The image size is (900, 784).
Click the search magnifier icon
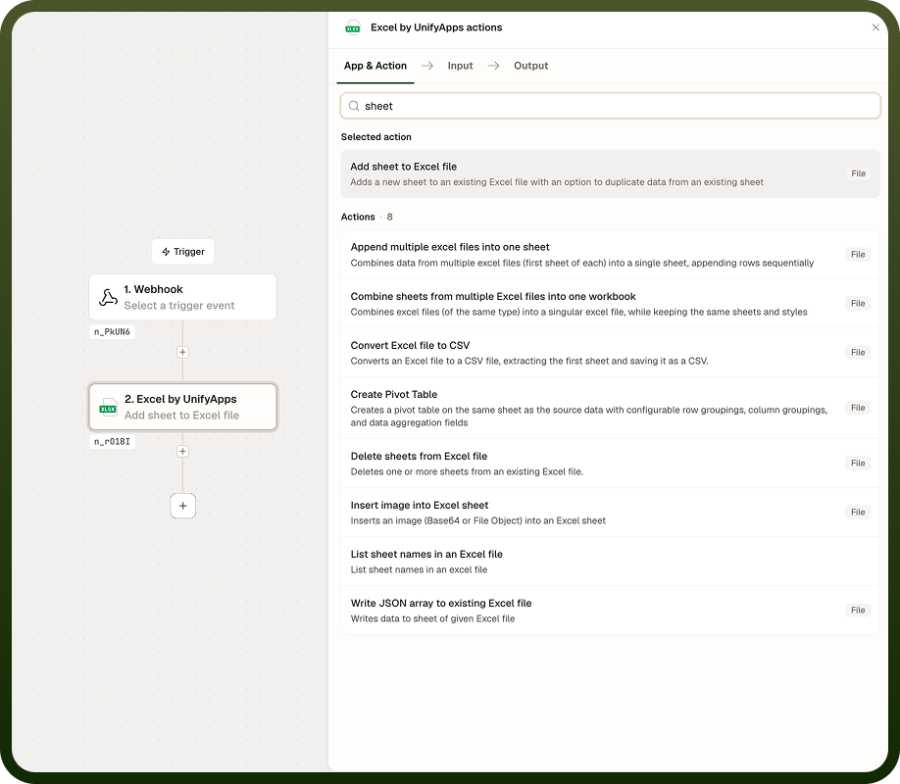point(354,106)
